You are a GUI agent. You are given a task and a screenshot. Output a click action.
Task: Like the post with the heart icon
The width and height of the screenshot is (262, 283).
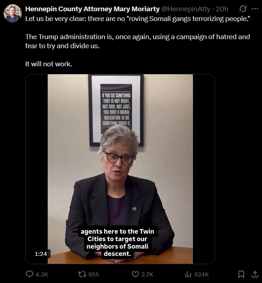[x=135, y=274]
